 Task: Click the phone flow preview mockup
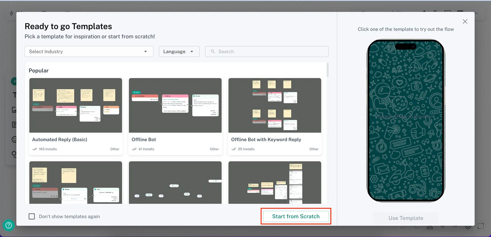[406, 120]
